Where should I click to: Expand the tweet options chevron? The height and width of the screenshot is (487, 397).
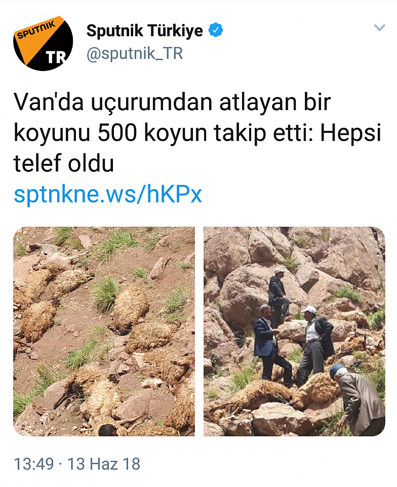379,27
